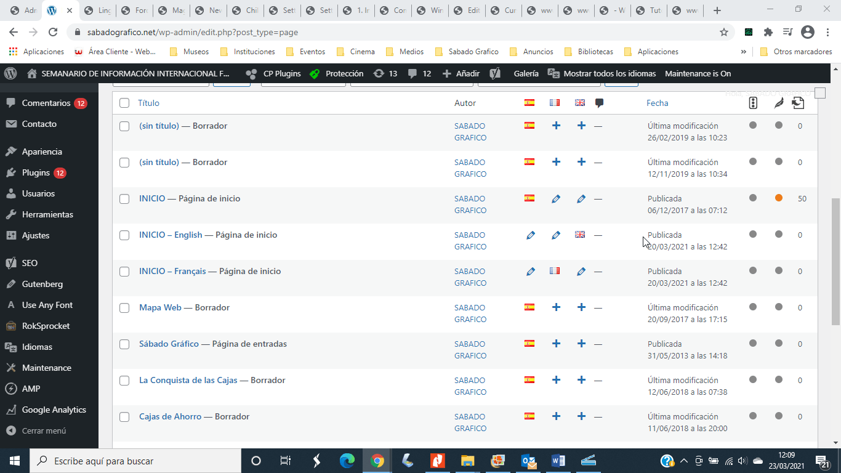Screen dimensions: 841x473
Task: Click the orange readability dot for INICIO
Action: (x=779, y=198)
